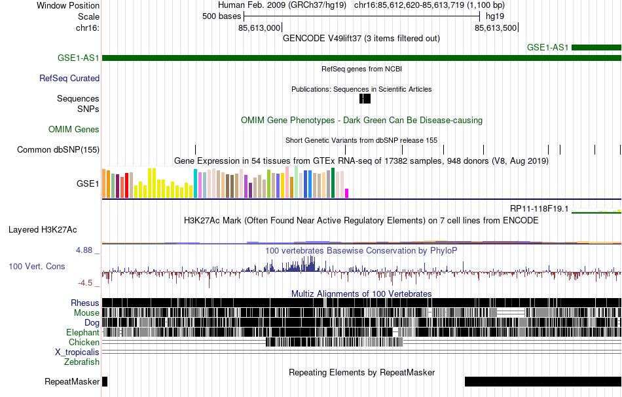Click Repeating Elements by RepeatMasker title
Image resolution: width=622 pixels, height=397 pixels.
click(362, 372)
